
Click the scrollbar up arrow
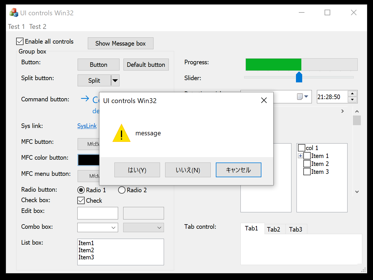[357, 111]
